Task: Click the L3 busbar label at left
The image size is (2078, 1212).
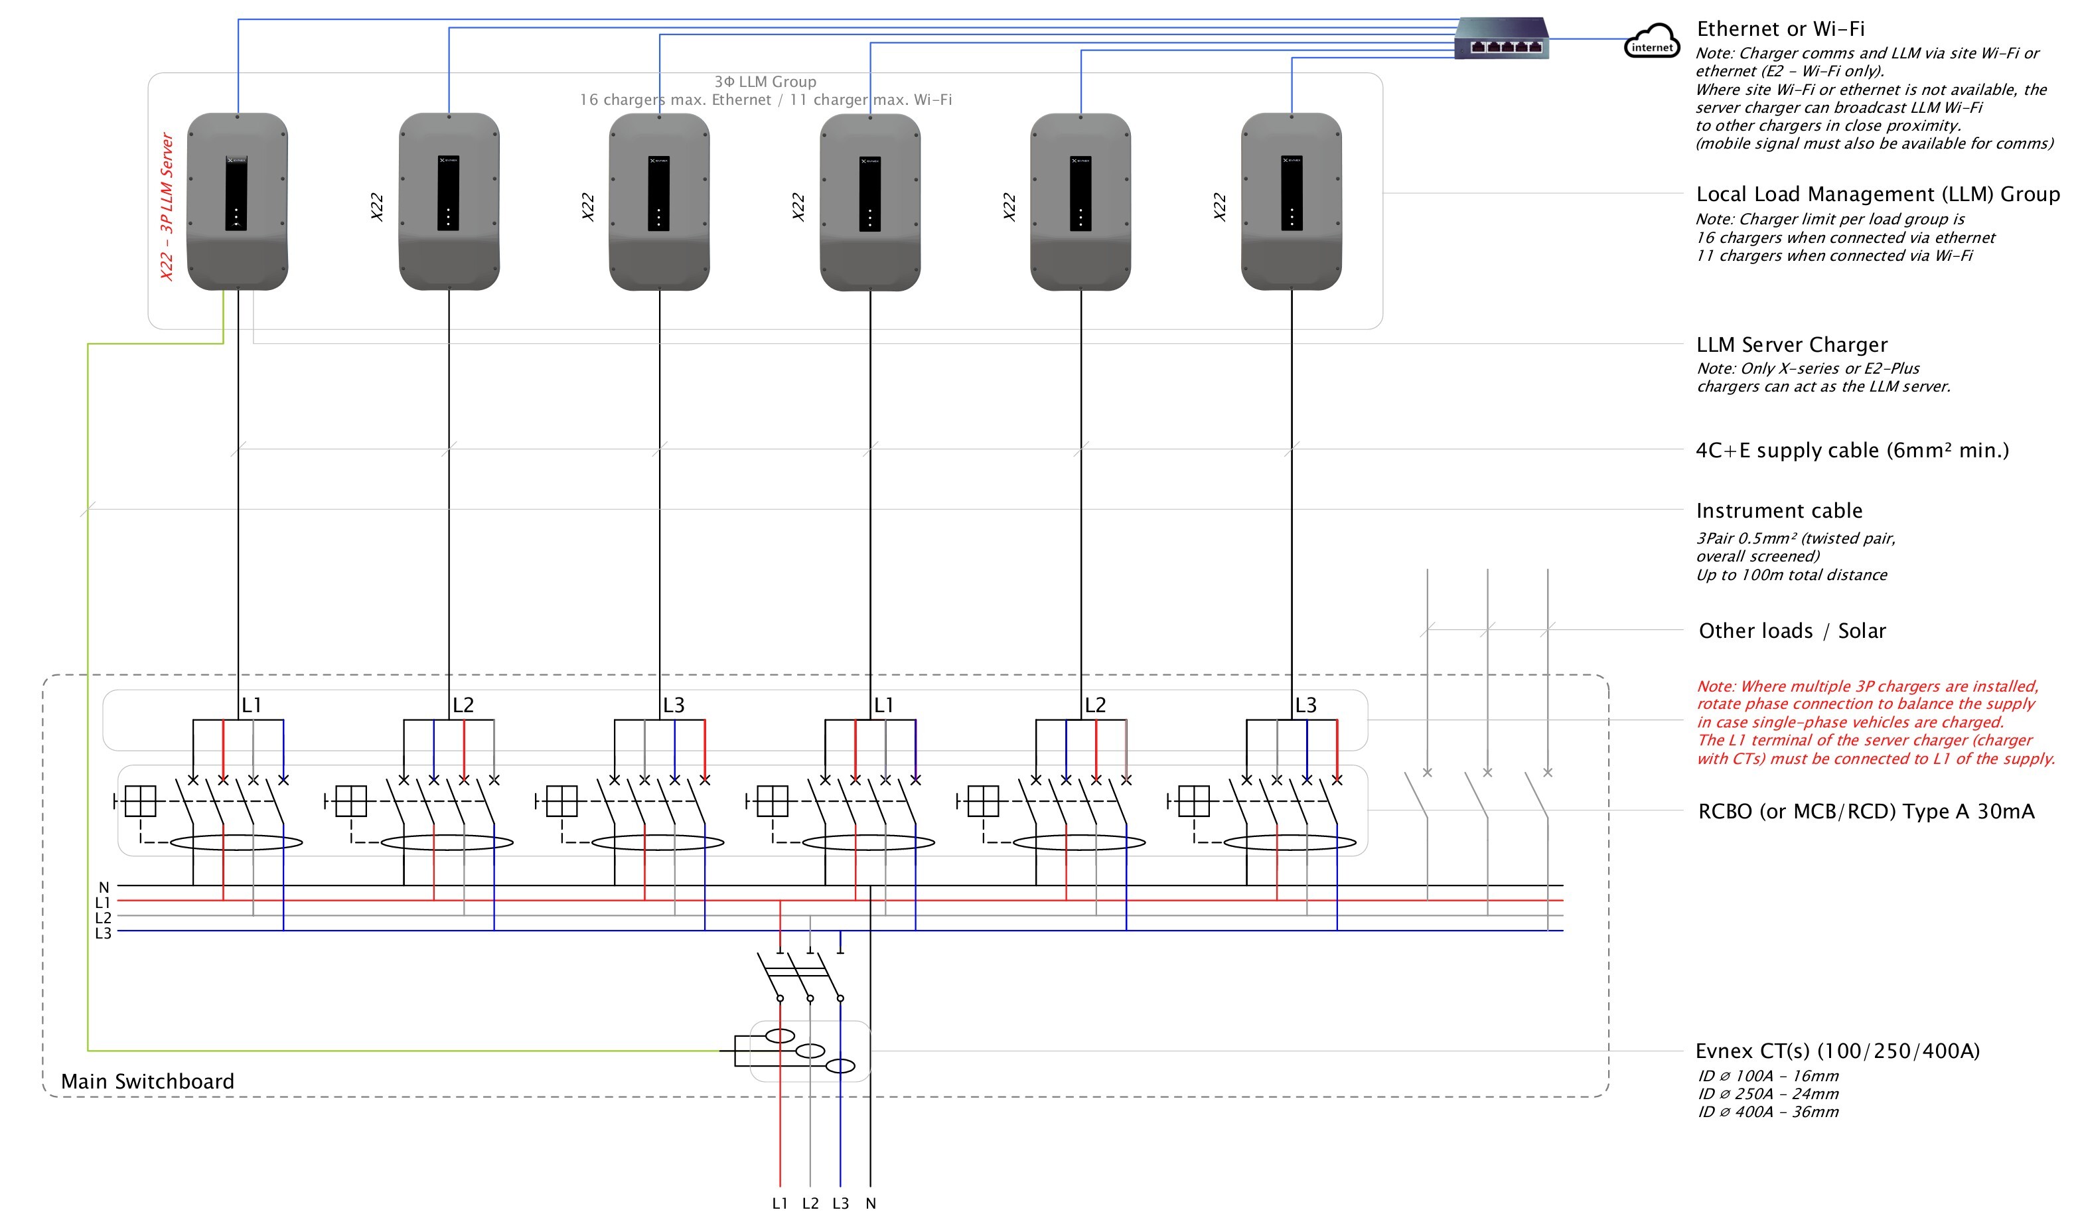Action: point(103,933)
